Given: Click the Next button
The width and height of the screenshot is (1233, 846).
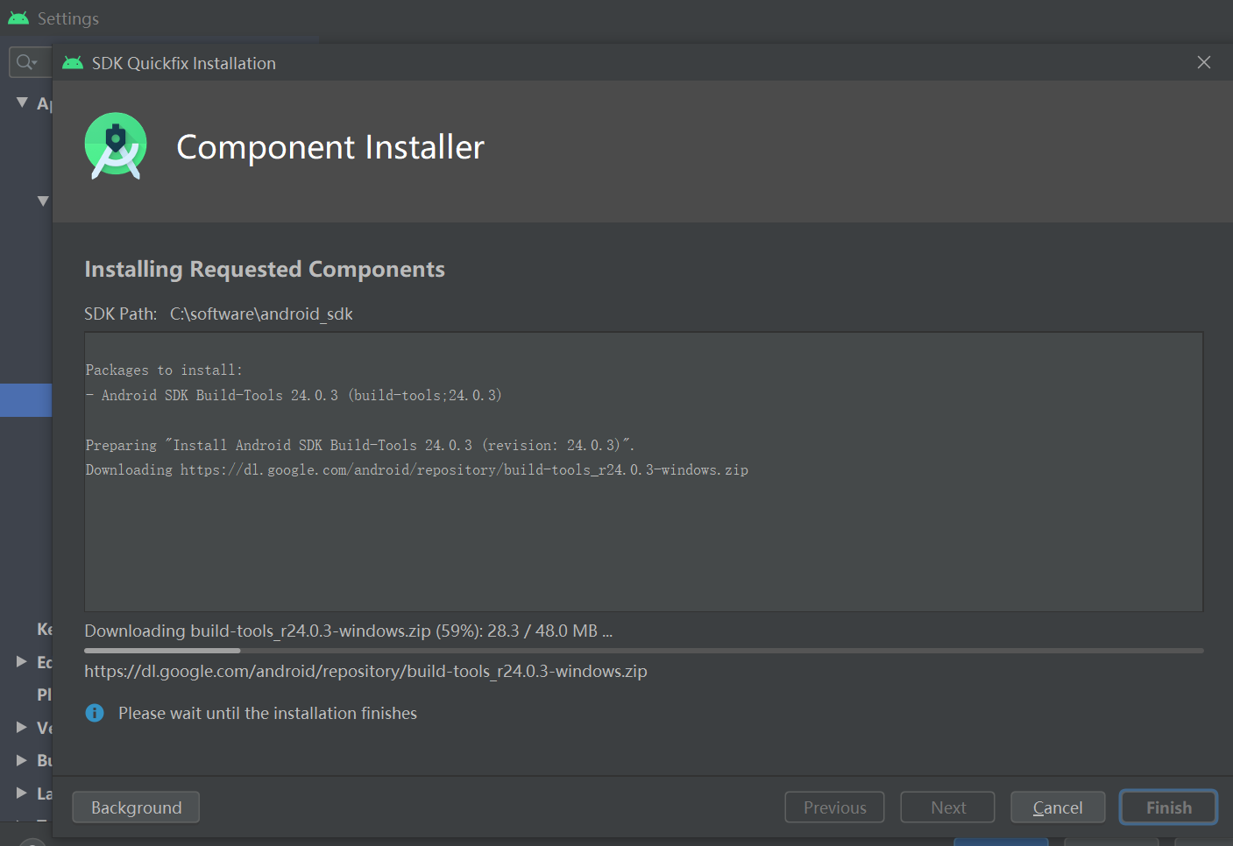Looking at the screenshot, I should point(947,807).
